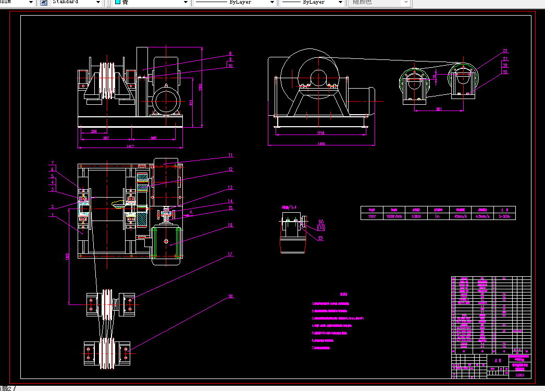
Task: Click the 1417 dimension text
Action: (x=130, y=146)
